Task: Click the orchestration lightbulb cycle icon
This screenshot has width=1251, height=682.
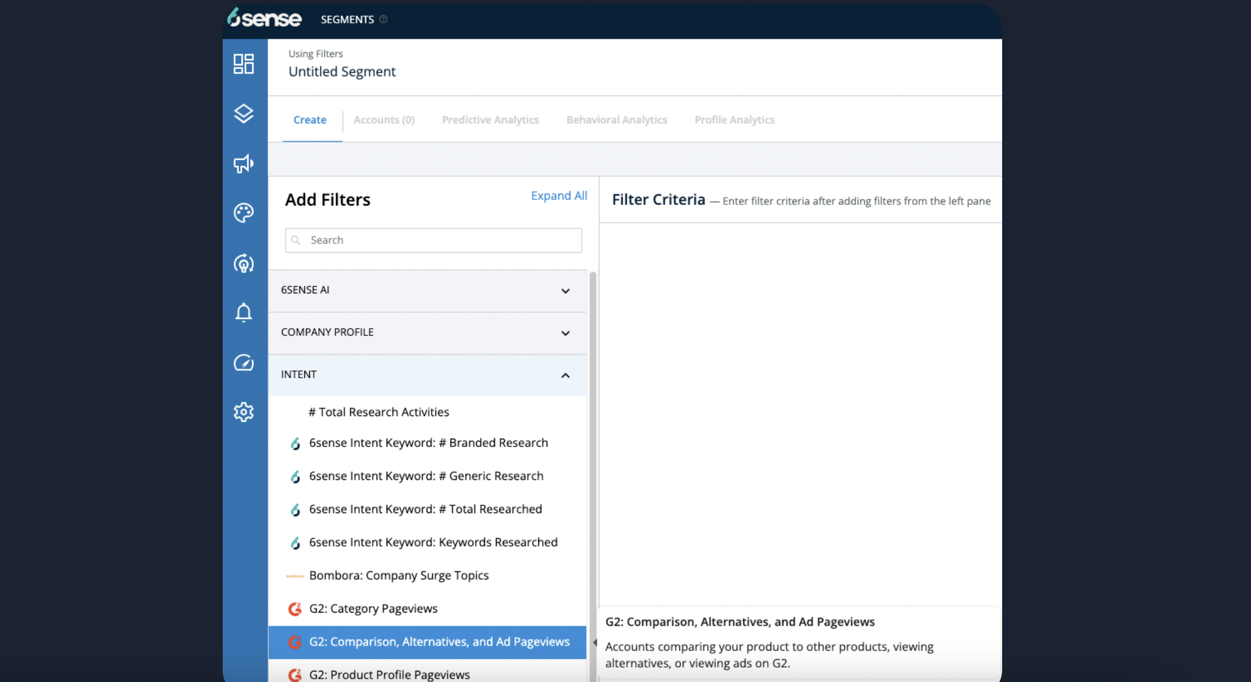Action: pyautogui.click(x=243, y=263)
